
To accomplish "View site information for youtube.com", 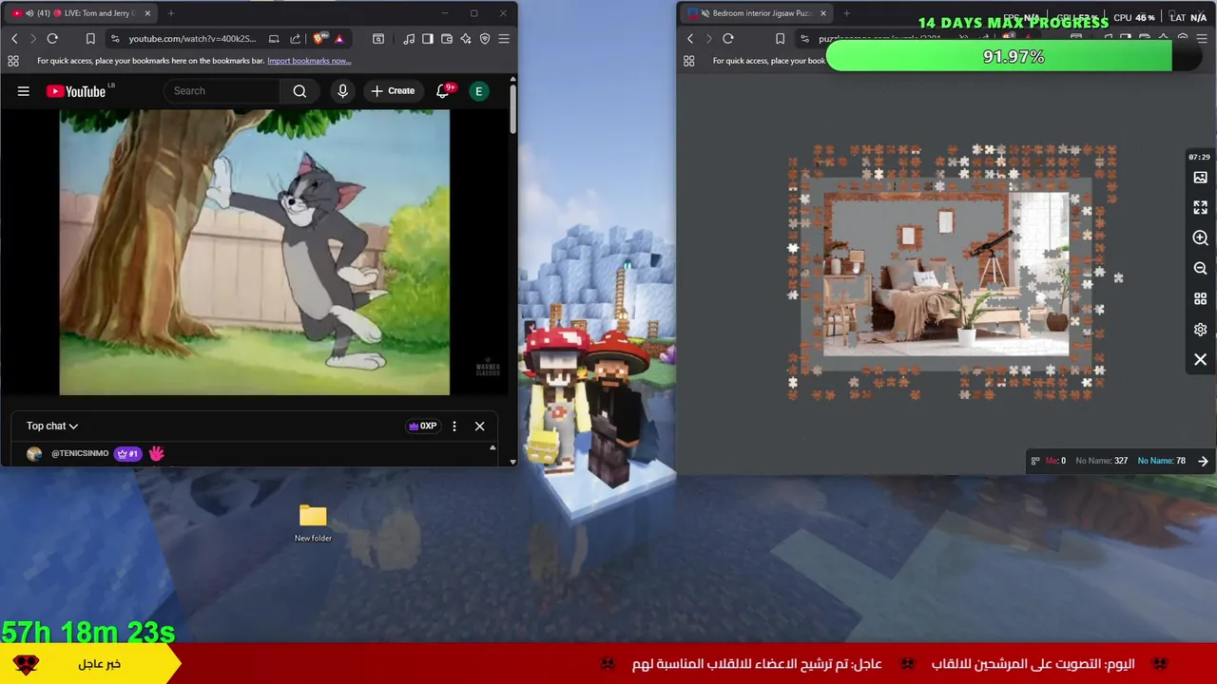I will pos(115,39).
